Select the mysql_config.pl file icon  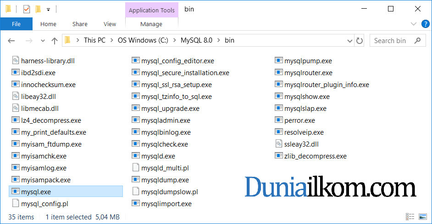tap(16, 203)
